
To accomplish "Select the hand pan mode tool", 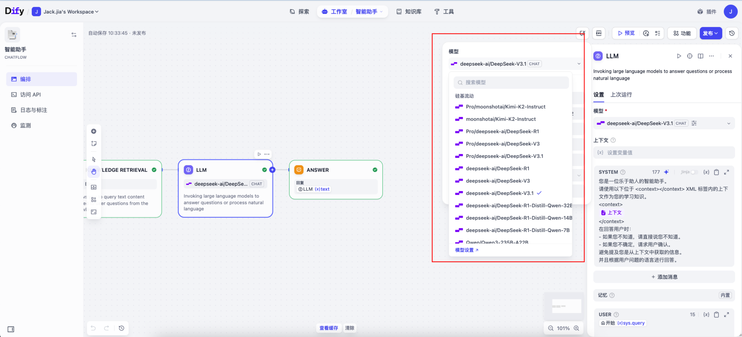I will pos(94,172).
